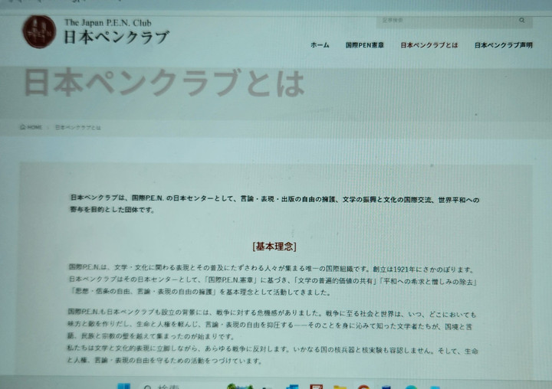
Task: Click the magnifier icon in the search box
Action: click(x=522, y=21)
